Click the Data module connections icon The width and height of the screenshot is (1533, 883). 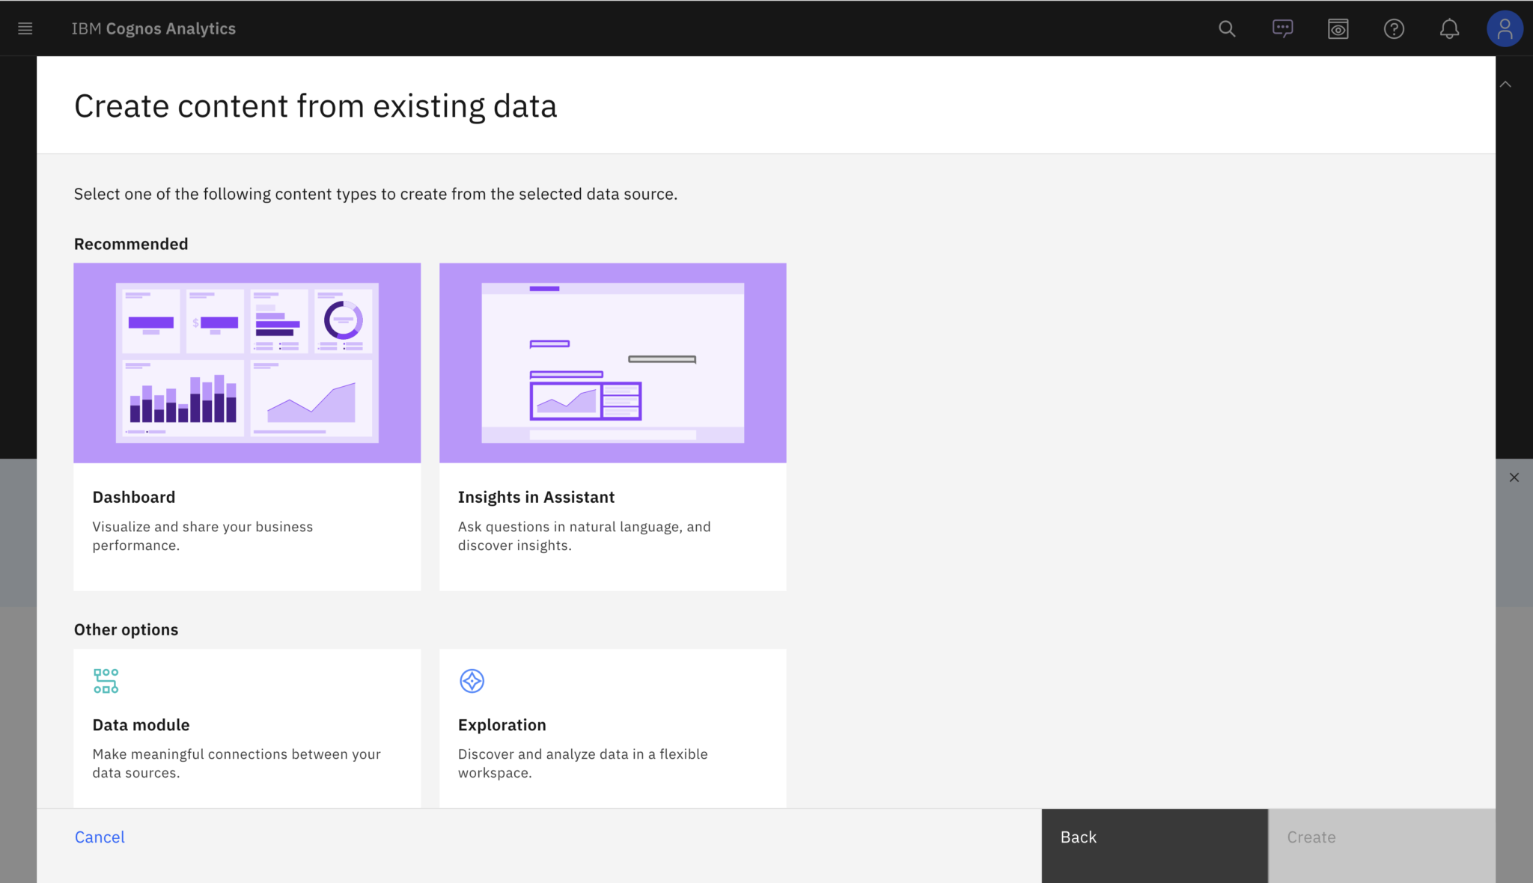tap(106, 680)
